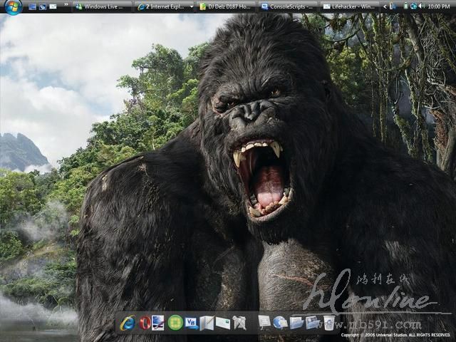
Task: Open the blue folder dock icon
Action: [x=296, y=323]
